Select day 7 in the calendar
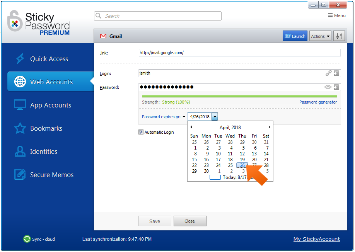Image resolution: width=355 pixels, height=252 pixels. point(267,148)
